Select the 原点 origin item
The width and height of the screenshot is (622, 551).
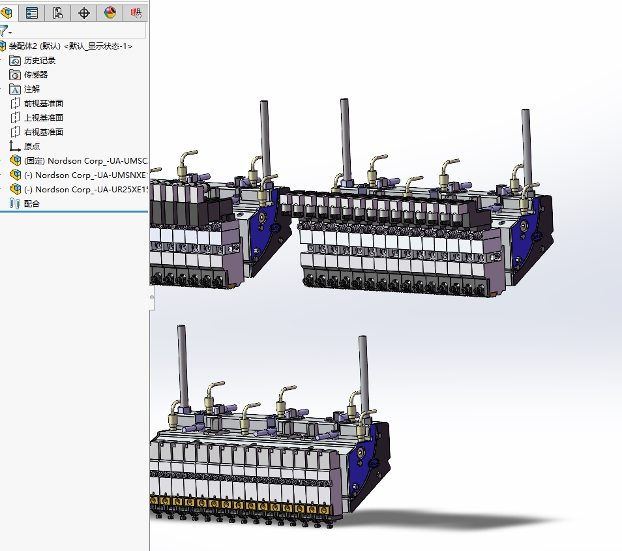coord(32,146)
